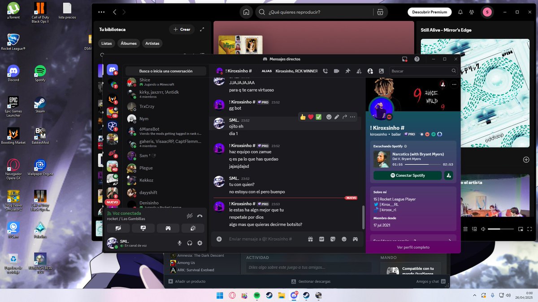
Task: Start a video call in Discord header
Action: (x=336, y=71)
